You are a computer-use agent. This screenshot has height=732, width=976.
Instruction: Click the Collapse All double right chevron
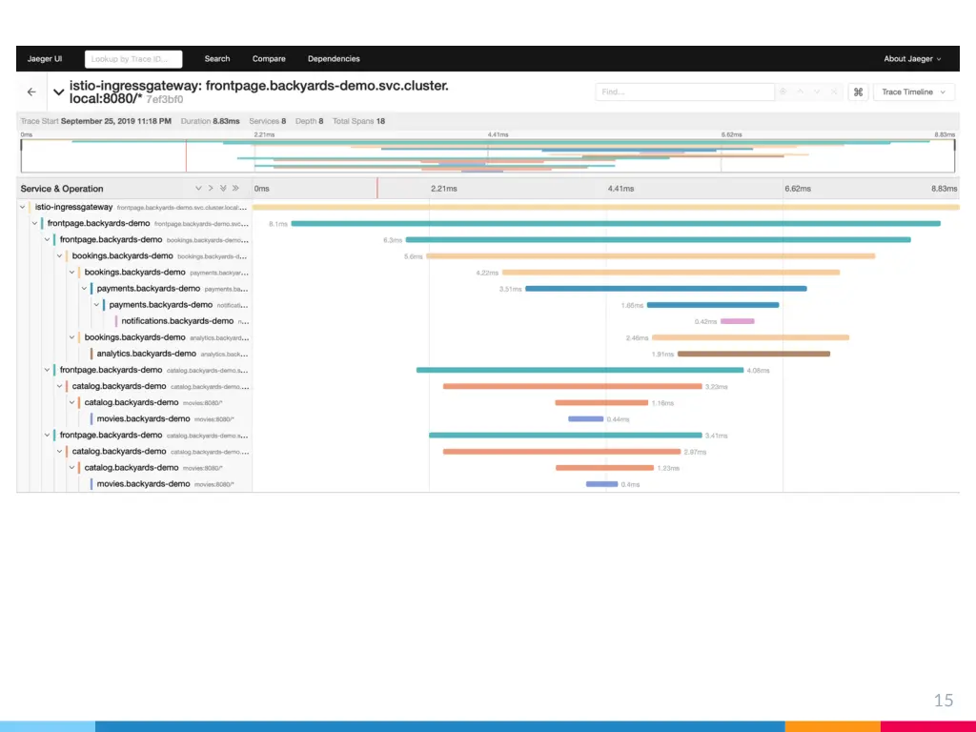click(235, 188)
